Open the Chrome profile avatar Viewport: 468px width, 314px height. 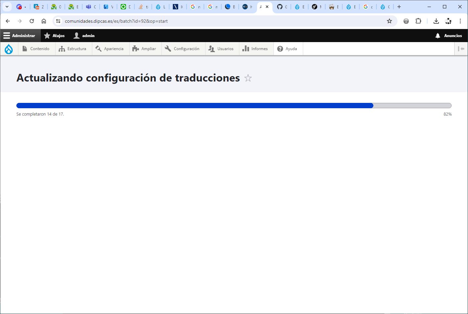pos(448,21)
